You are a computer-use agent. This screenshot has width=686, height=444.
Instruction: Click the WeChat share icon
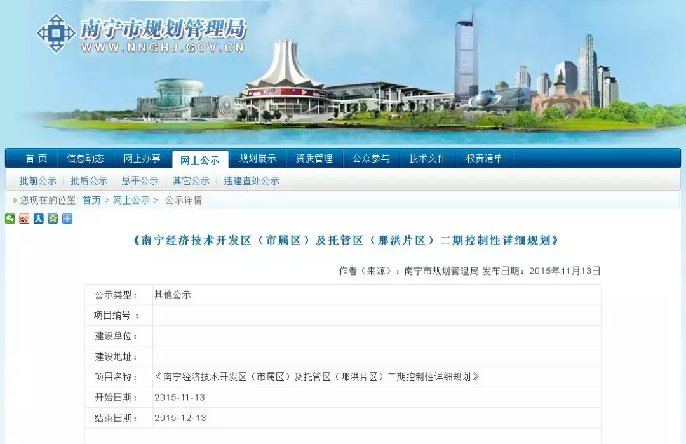click(x=10, y=219)
